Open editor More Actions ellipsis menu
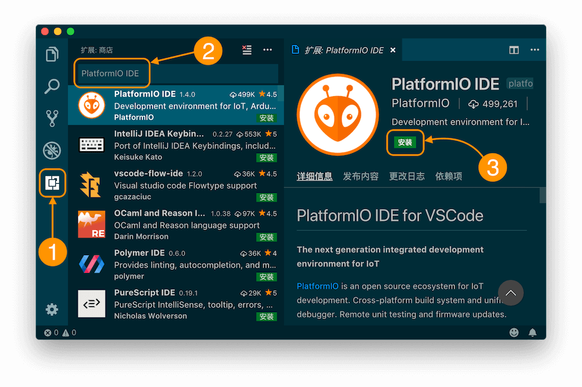Viewport: 582px width, 387px height. (x=535, y=49)
